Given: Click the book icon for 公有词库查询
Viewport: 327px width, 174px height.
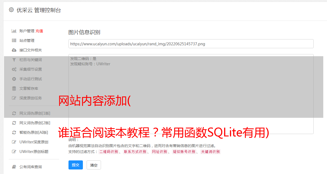Looking at the screenshot, I should point(14,167).
